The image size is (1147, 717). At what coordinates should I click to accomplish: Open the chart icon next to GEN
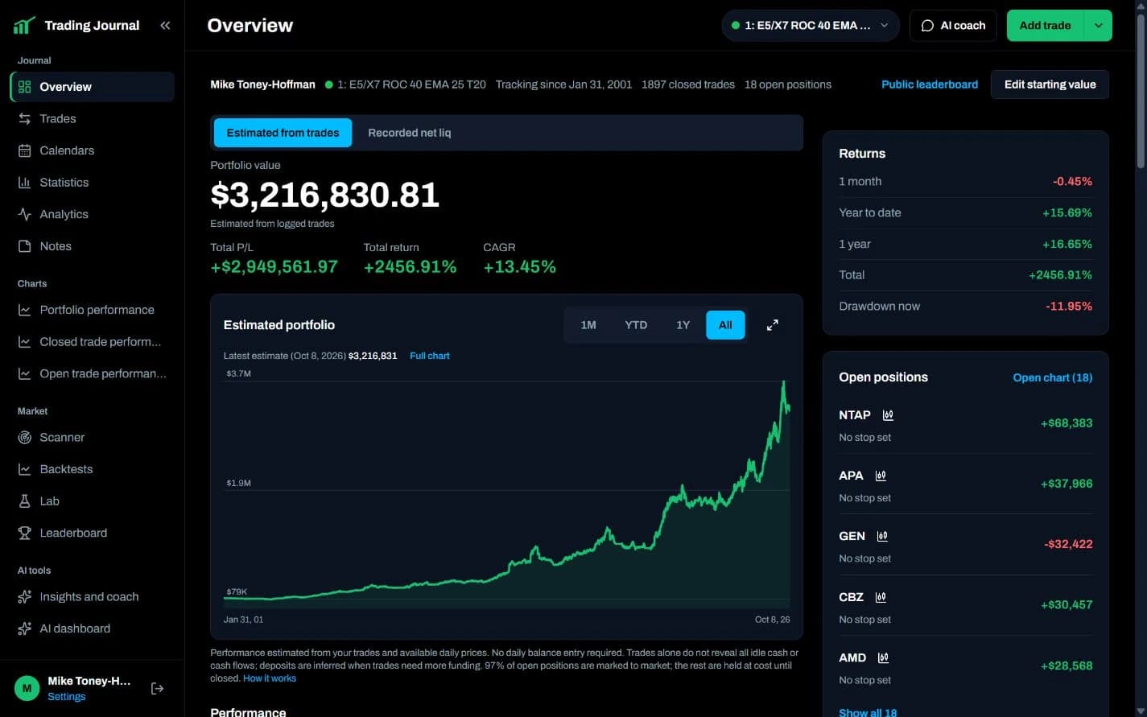tap(882, 536)
